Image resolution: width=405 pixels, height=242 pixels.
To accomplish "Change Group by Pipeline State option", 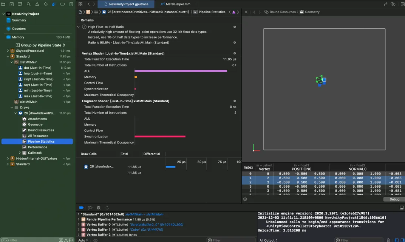I will coord(40,45).
